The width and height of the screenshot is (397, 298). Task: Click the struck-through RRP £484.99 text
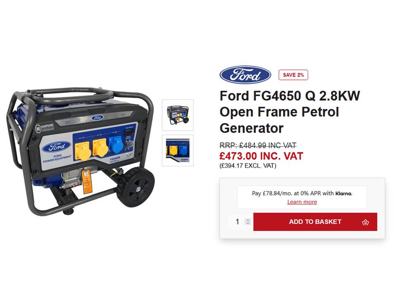click(x=258, y=145)
